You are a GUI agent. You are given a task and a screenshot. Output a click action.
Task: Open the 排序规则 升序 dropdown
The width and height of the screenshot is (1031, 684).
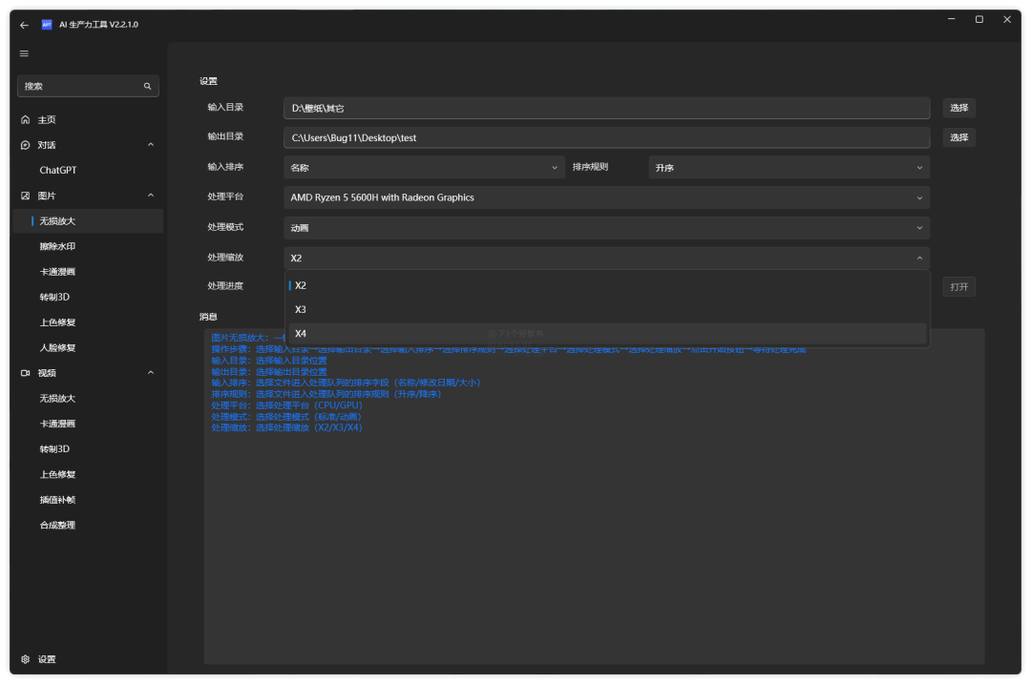789,168
